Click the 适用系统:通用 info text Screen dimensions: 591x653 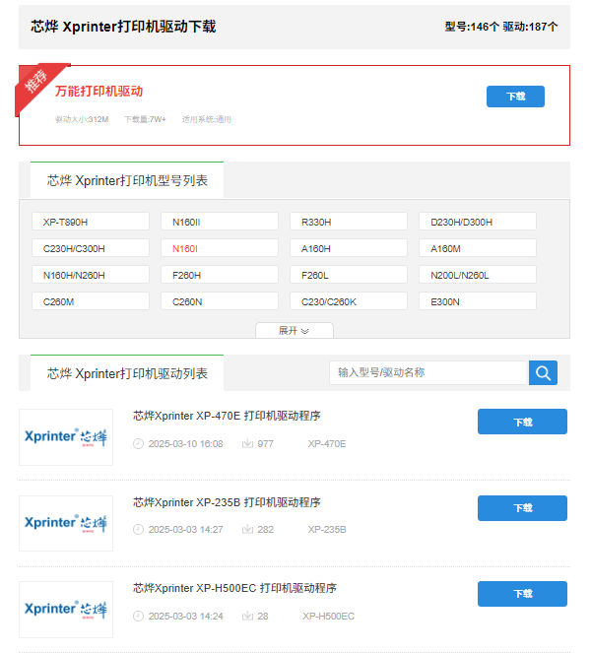pos(207,119)
